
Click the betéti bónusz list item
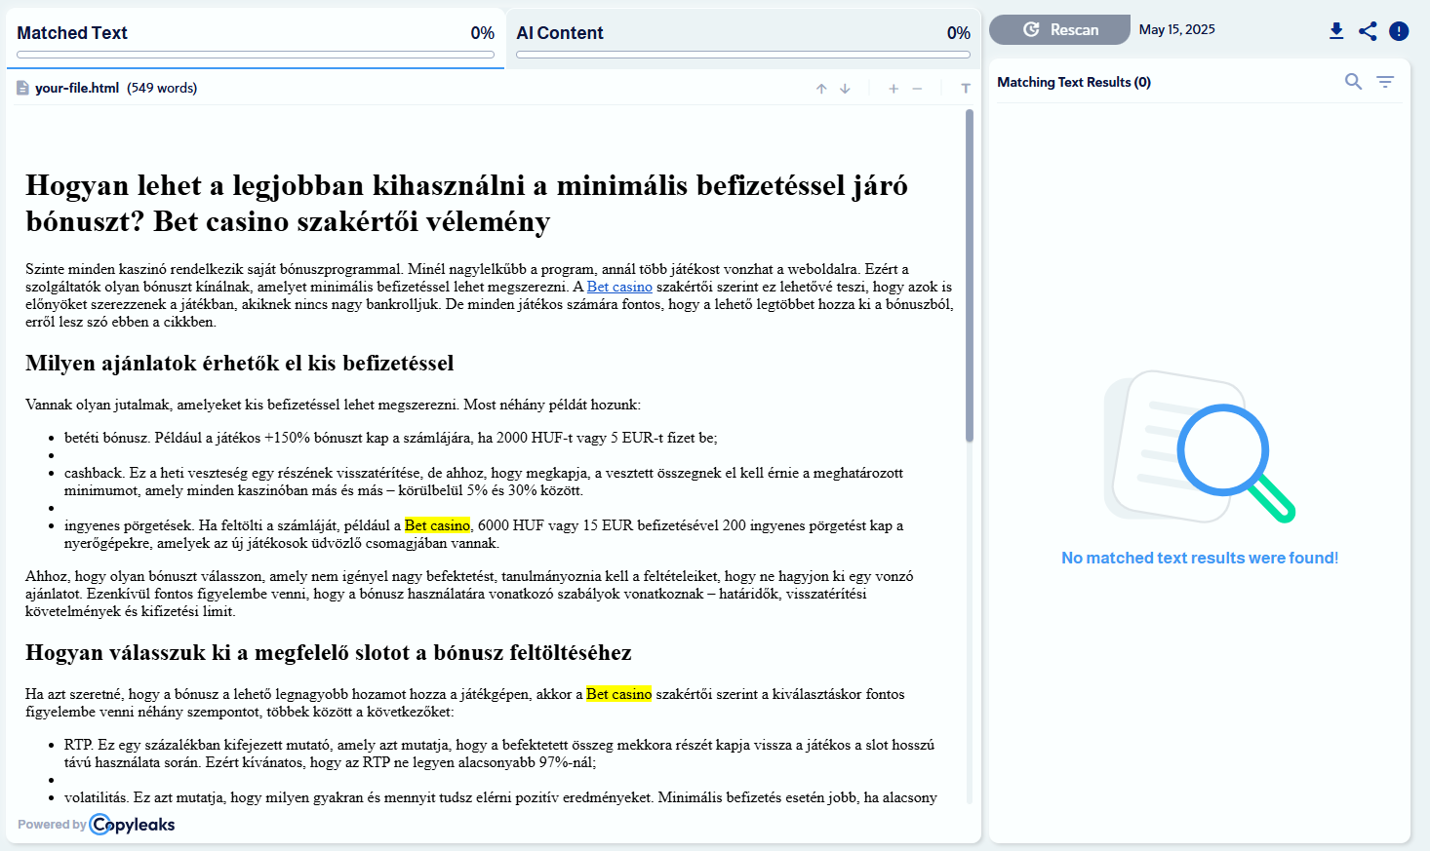click(391, 438)
